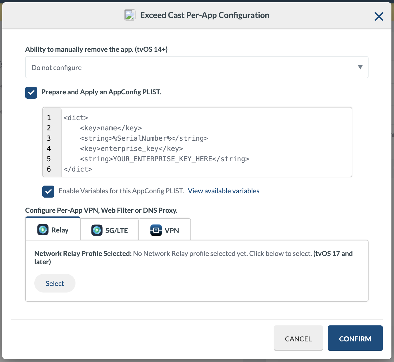Click the closing </dict> line

[x=78, y=169]
